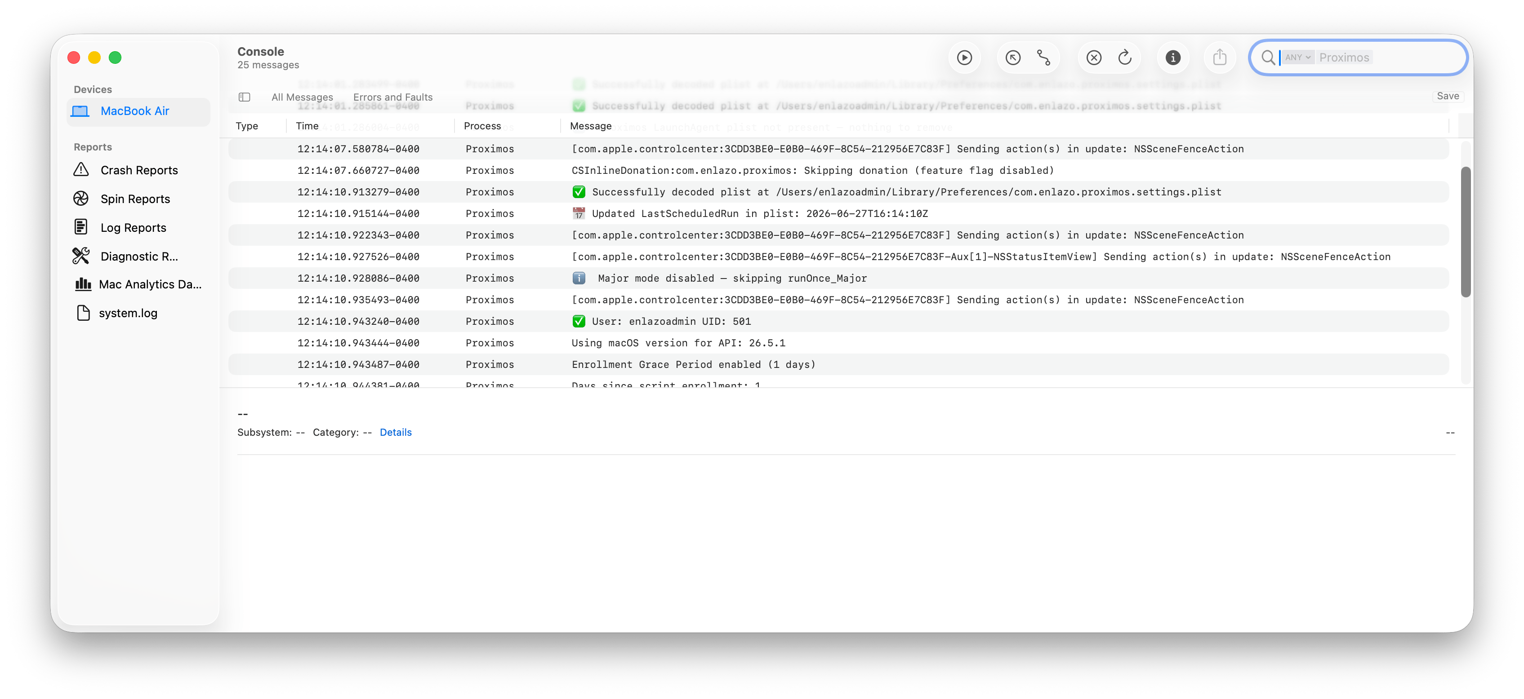Select the macOS version for API message
Viewport: 1524px width, 699px height.
[838, 343]
